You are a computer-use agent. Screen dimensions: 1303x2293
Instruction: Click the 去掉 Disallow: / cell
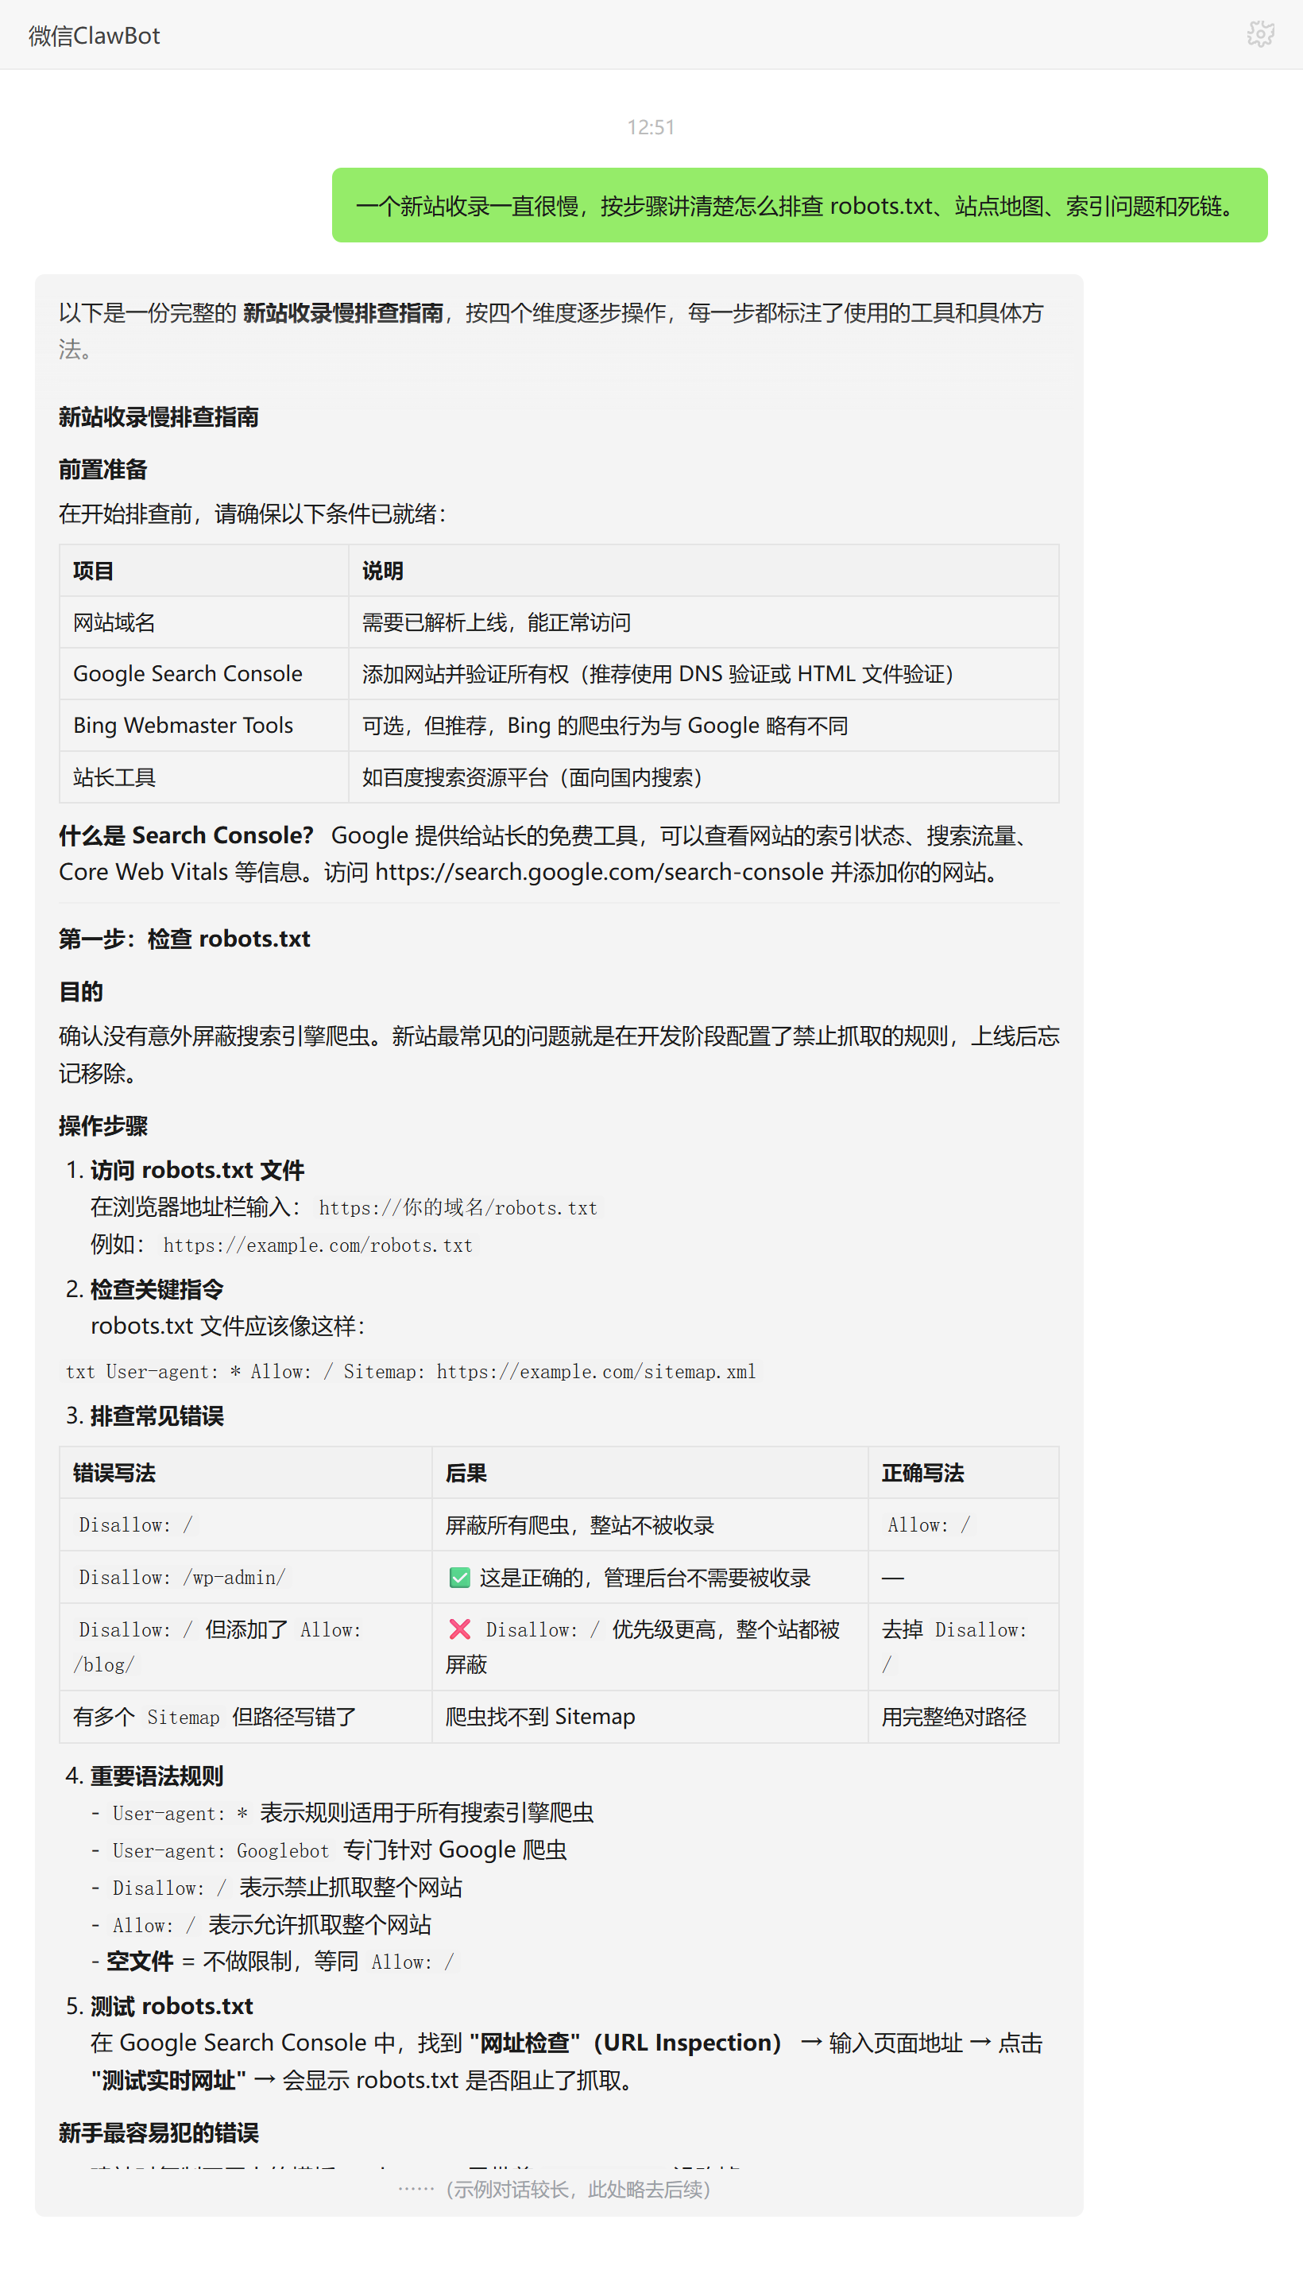click(964, 1647)
